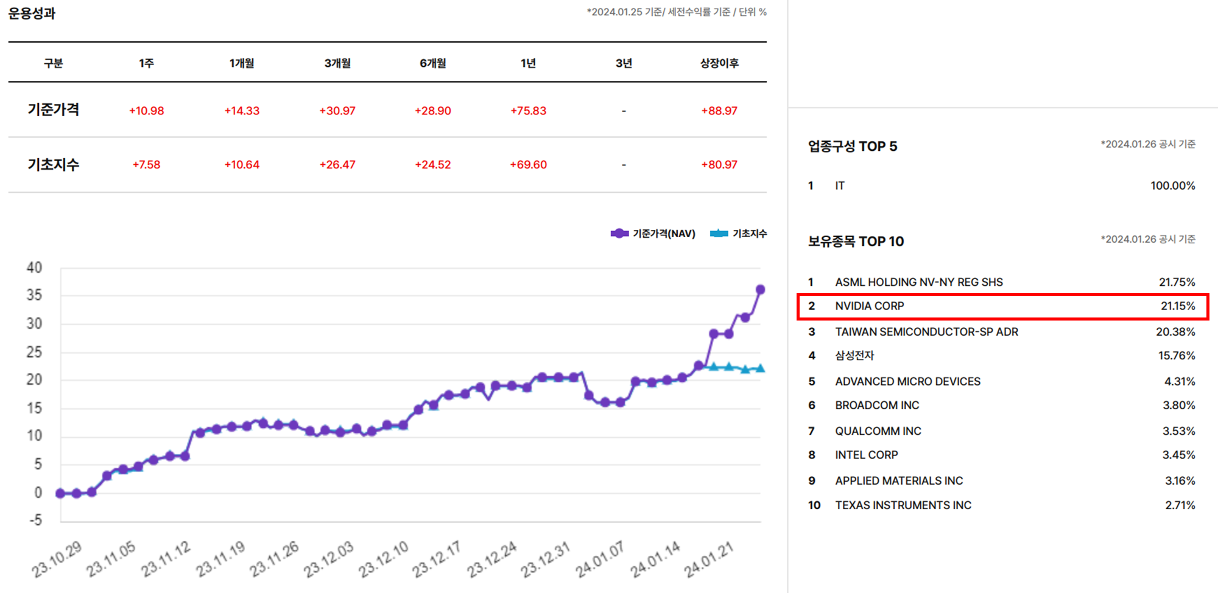This screenshot has width=1218, height=593.
Task: Click the 15.76% weight value
Action: [1177, 355]
